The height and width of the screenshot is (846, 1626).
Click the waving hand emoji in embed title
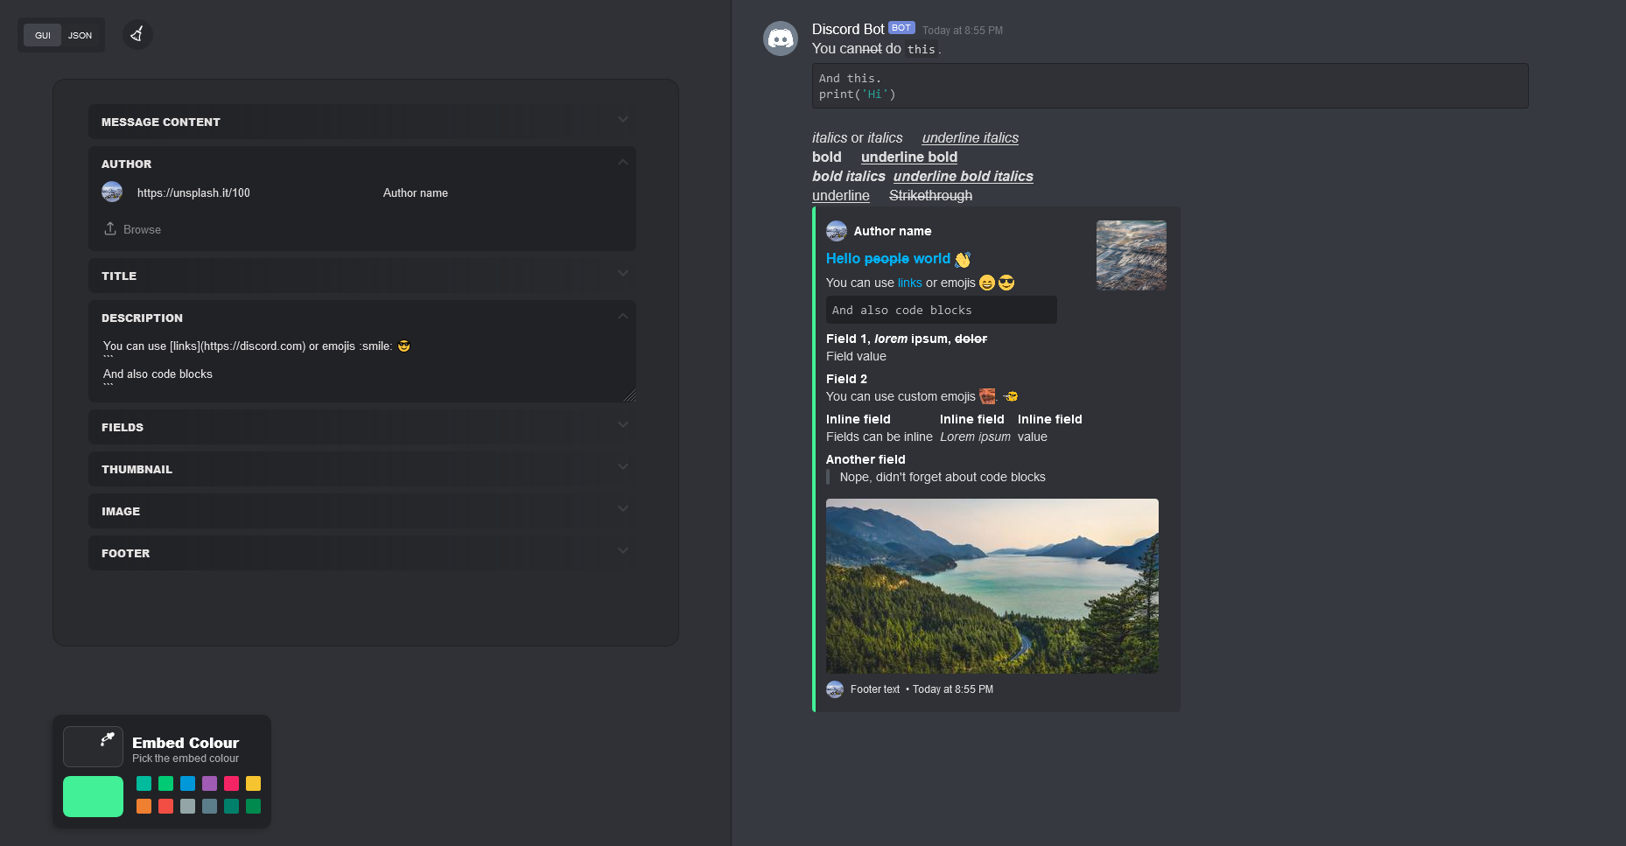point(963,259)
